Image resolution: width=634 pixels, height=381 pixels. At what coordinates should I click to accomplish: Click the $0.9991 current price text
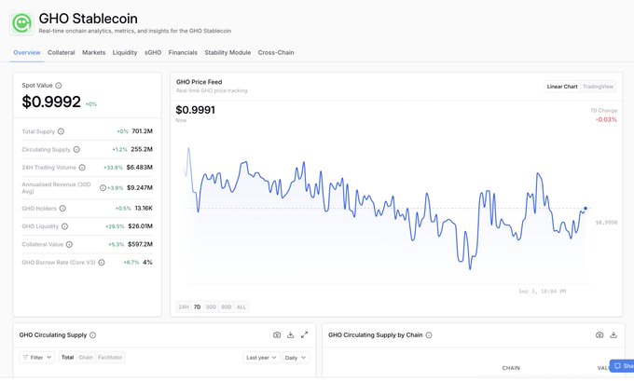(x=195, y=110)
